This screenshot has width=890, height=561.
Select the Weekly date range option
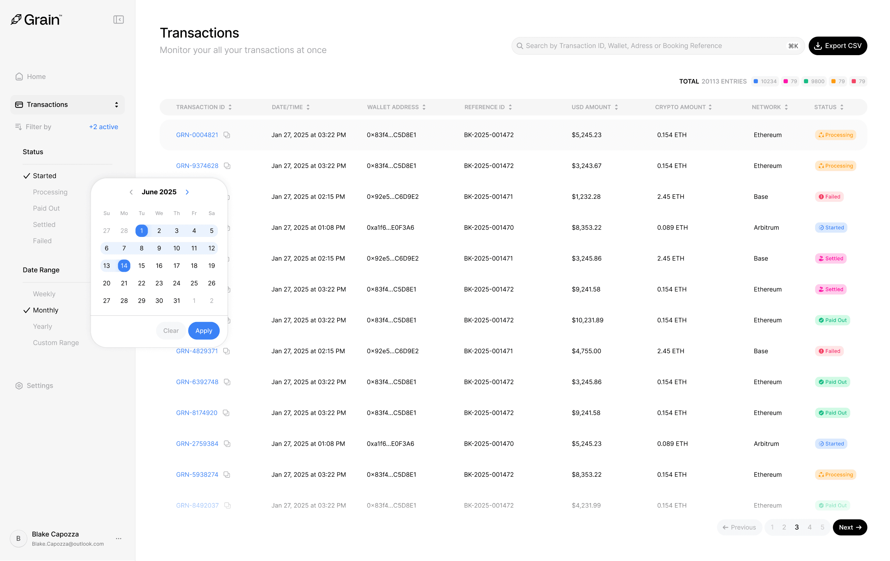[44, 294]
